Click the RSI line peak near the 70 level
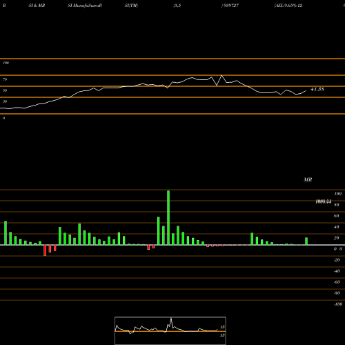Viewport: 345px width, 345px height. click(221, 75)
